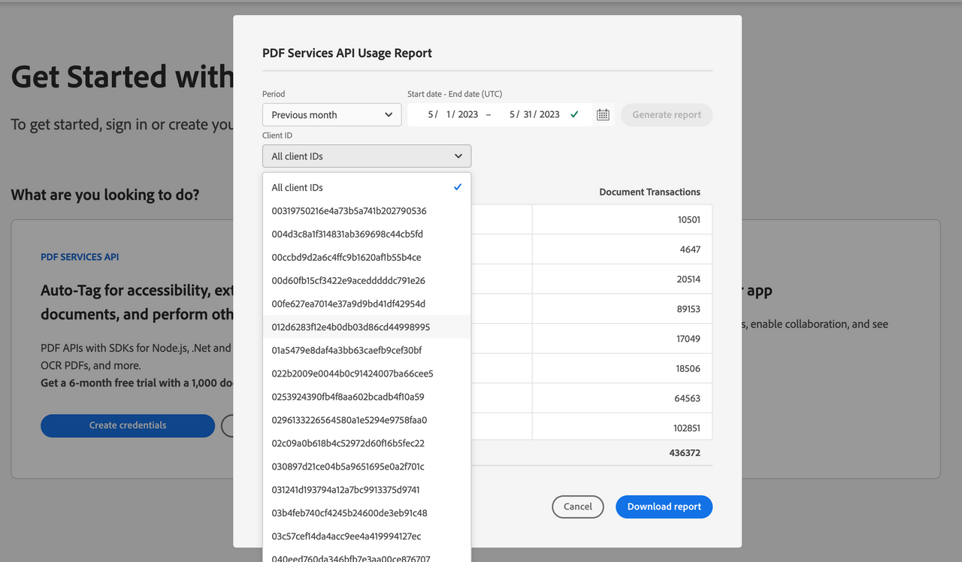The height and width of the screenshot is (562, 962).
Task: Click the end date field 5/31/2023
Action: pyautogui.click(x=534, y=115)
